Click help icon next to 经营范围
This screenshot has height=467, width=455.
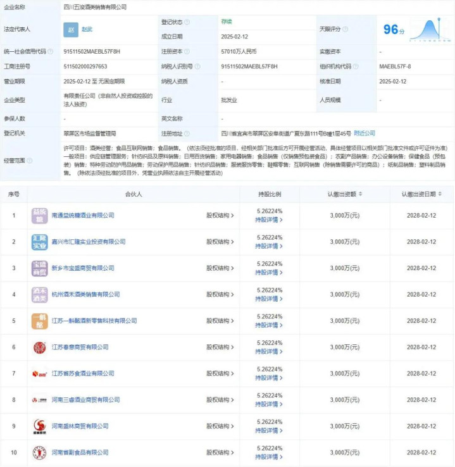click(30, 161)
